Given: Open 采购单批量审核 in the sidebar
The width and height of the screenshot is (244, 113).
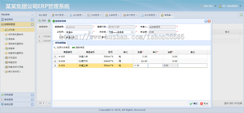Looking at the screenshot, I should (x=15, y=34).
